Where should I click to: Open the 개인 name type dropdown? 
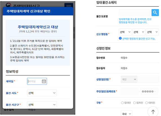click(x=129, y=79)
